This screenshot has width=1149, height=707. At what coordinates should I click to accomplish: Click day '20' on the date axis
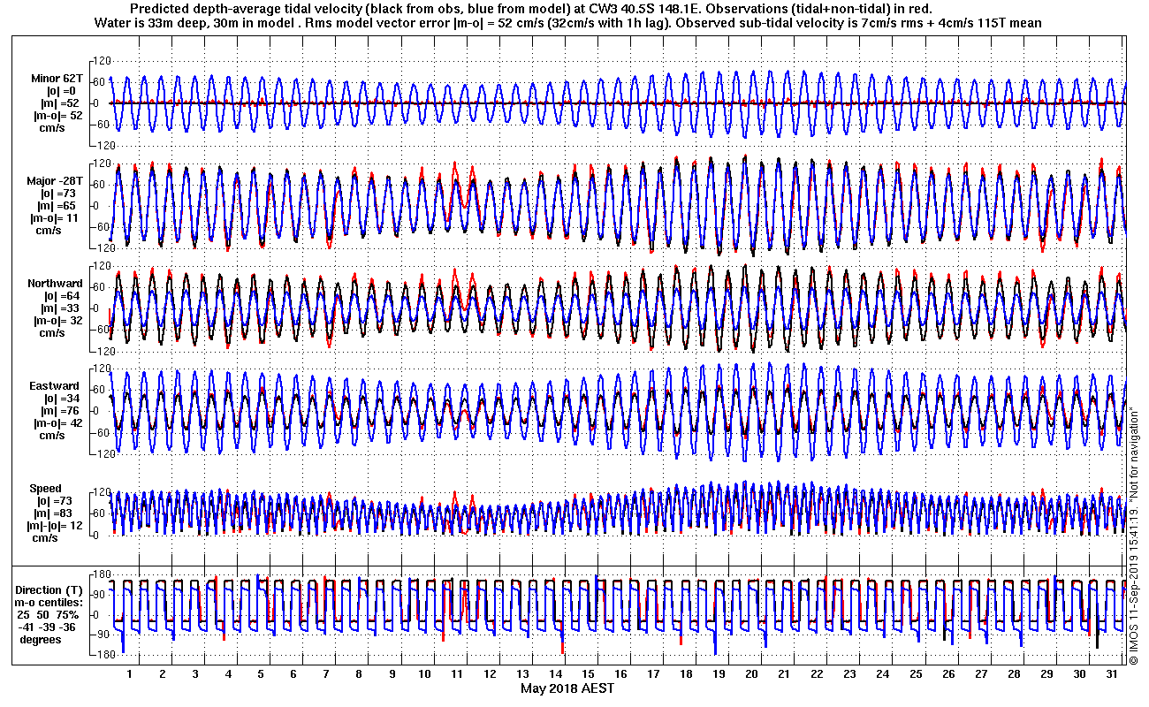click(x=752, y=673)
